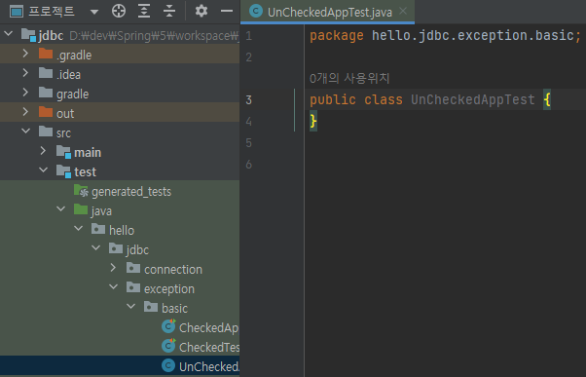Click the expand all icon

[x=144, y=12]
